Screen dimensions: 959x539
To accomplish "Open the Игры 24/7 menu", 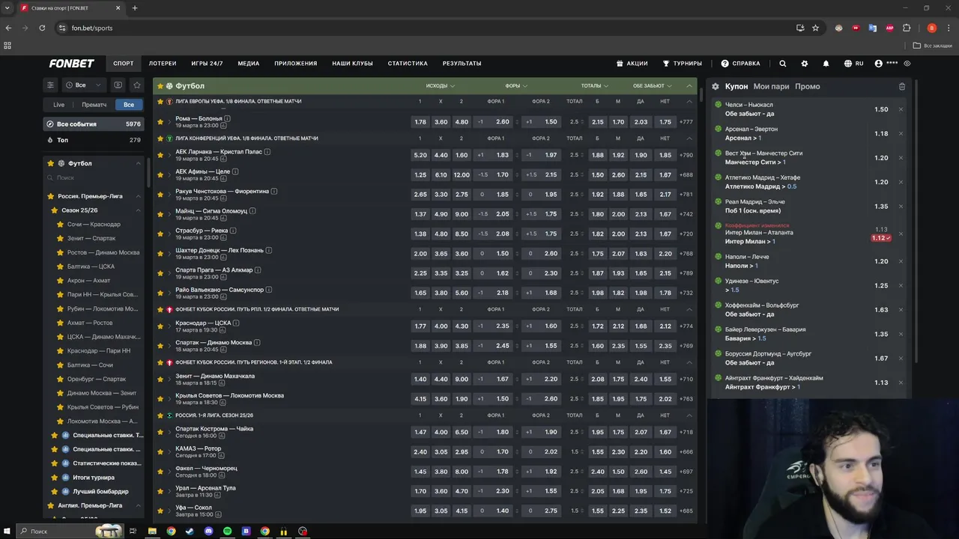I will (x=207, y=64).
